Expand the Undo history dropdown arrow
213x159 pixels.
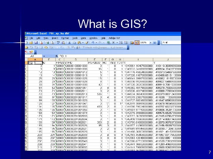tap(96, 43)
